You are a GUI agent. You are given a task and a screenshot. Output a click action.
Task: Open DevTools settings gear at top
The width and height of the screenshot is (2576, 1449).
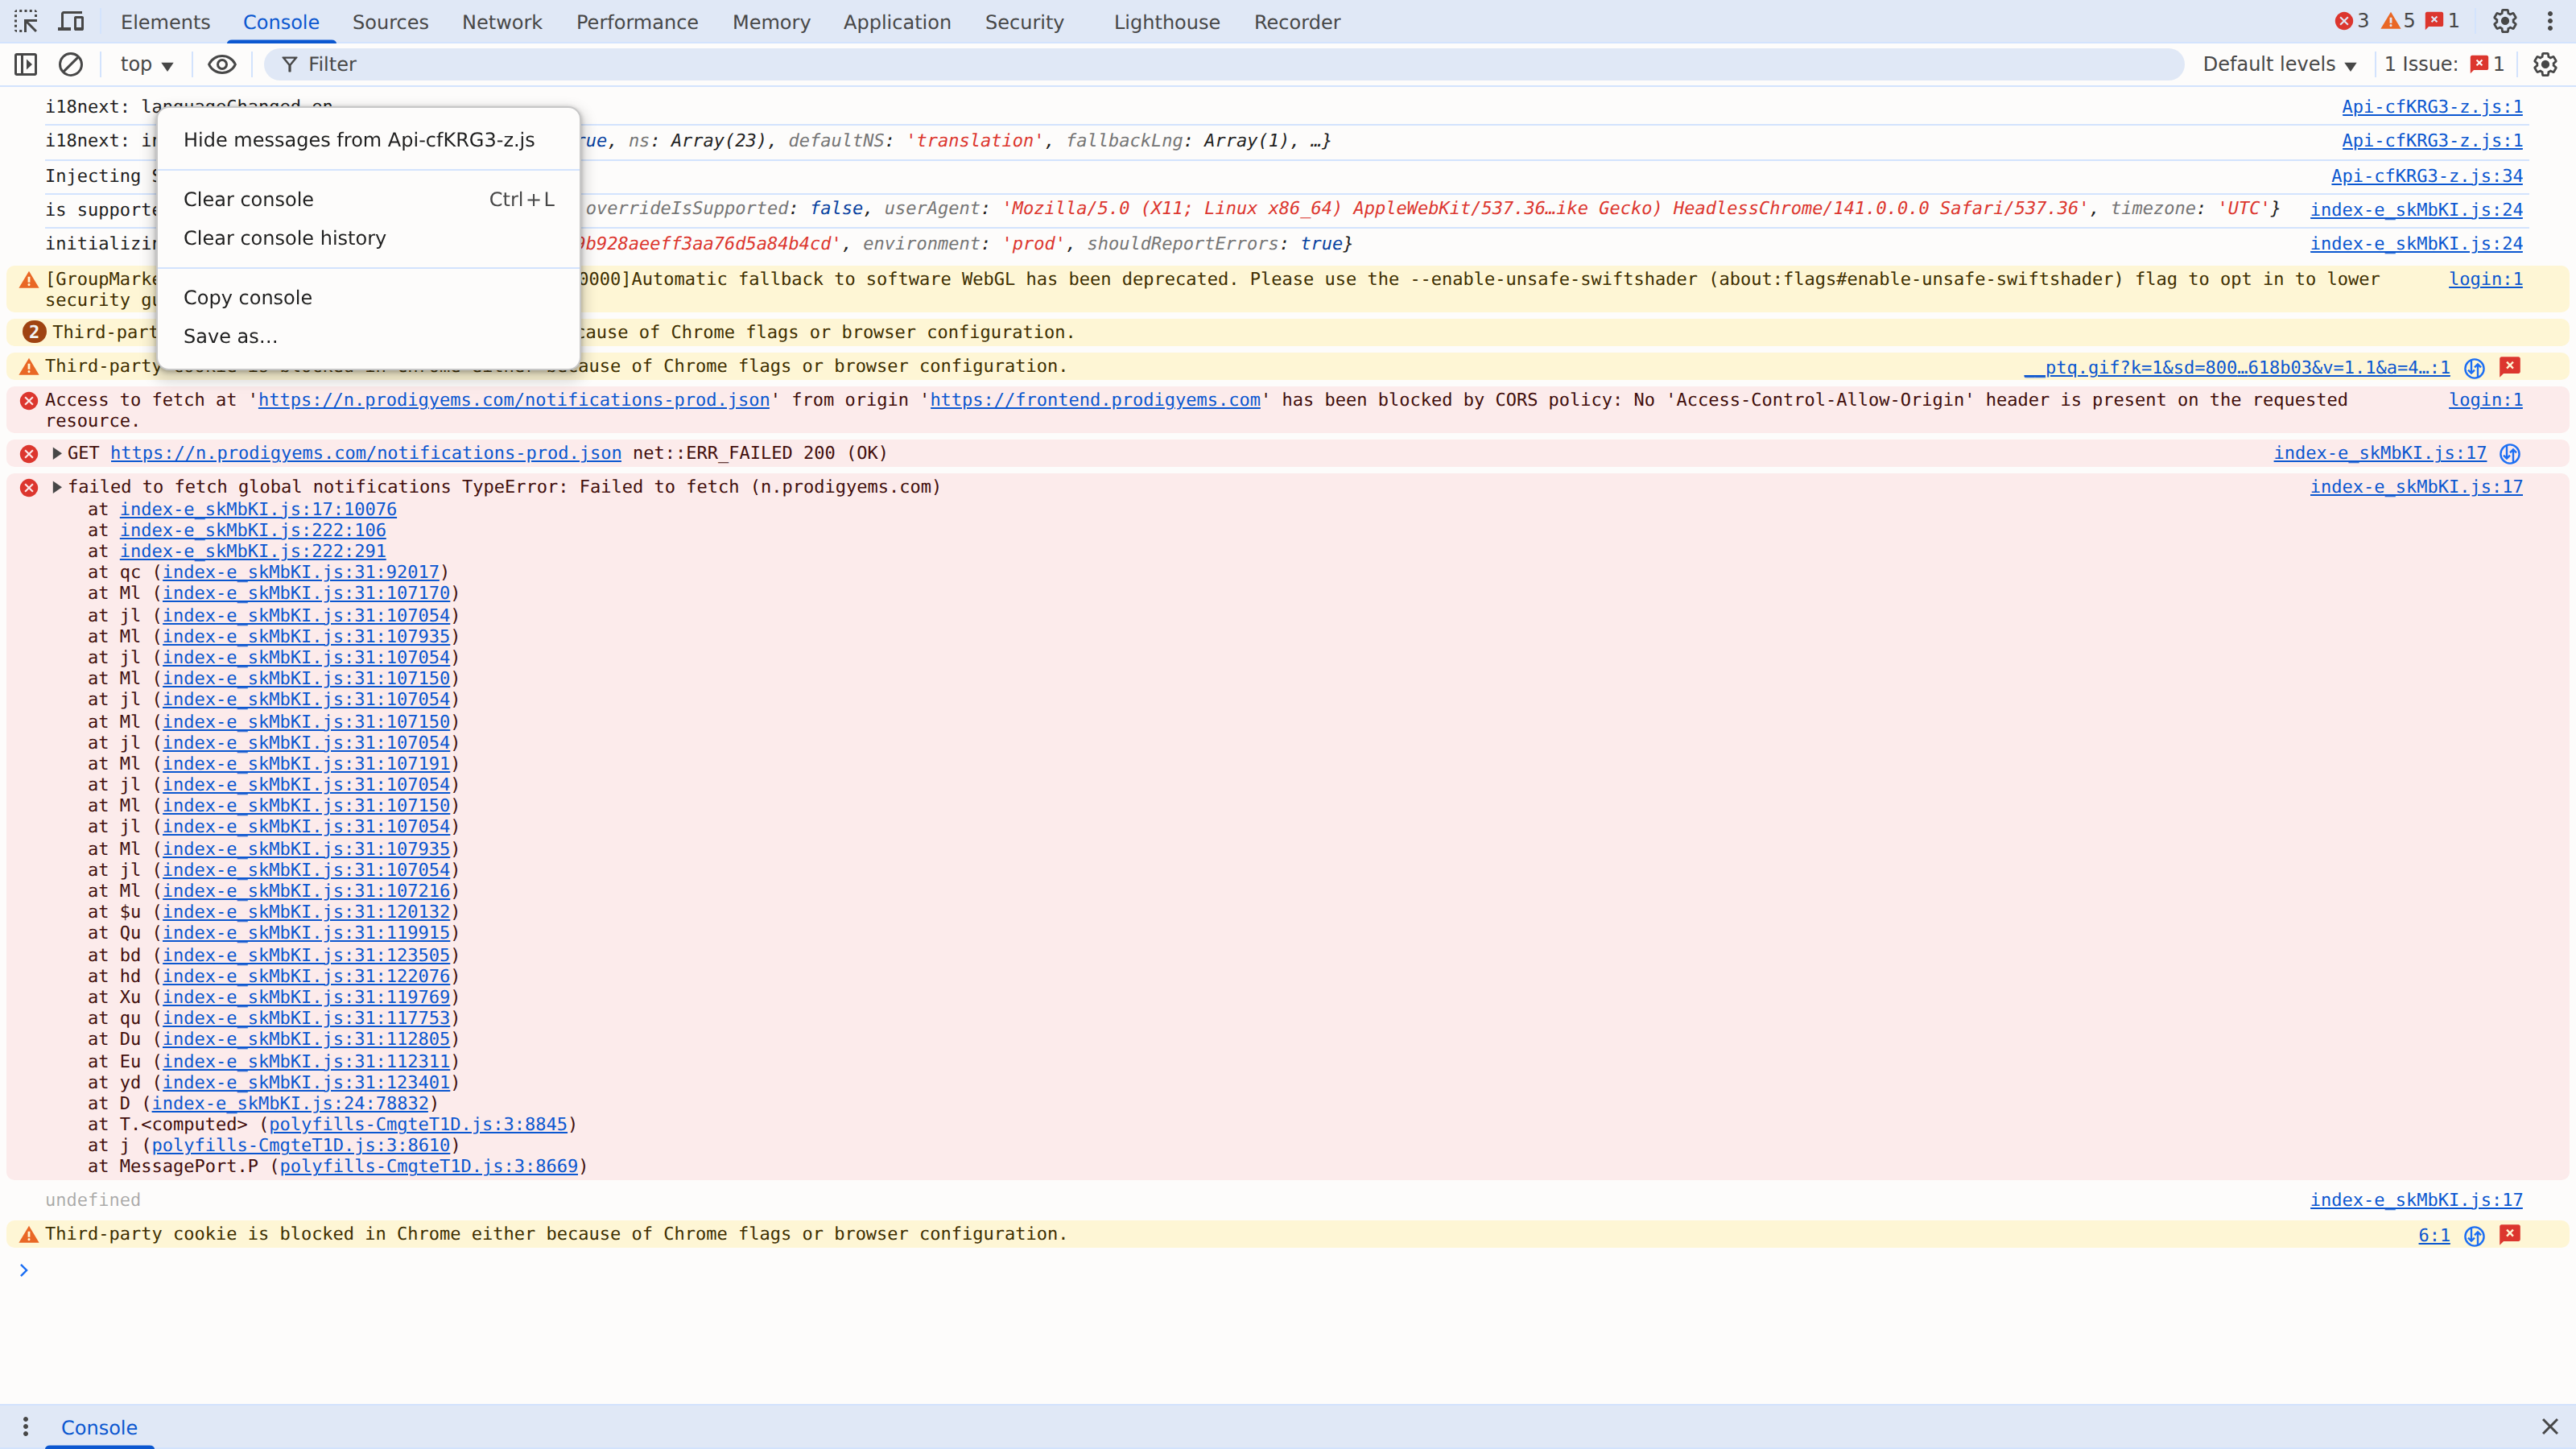tap(2505, 21)
